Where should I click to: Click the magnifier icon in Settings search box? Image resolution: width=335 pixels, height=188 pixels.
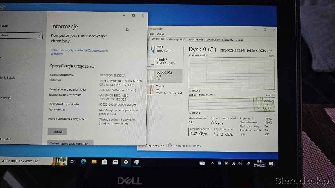click(x=40, y=36)
